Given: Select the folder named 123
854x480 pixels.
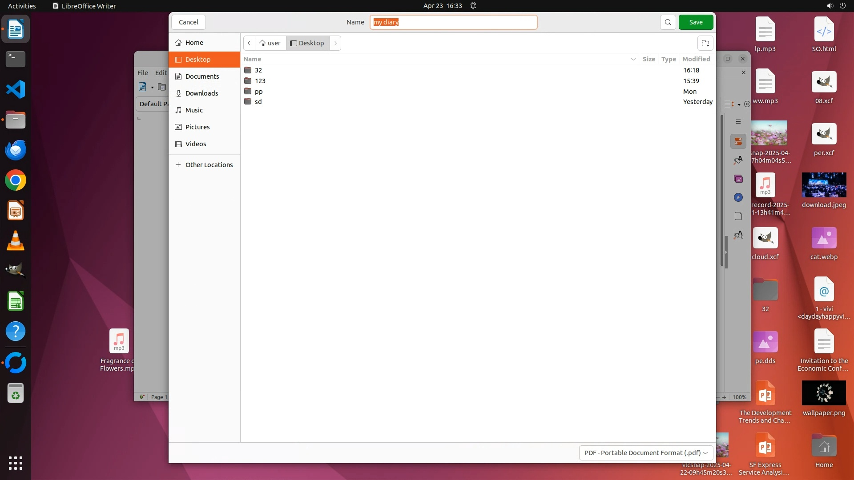Looking at the screenshot, I should [260, 81].
